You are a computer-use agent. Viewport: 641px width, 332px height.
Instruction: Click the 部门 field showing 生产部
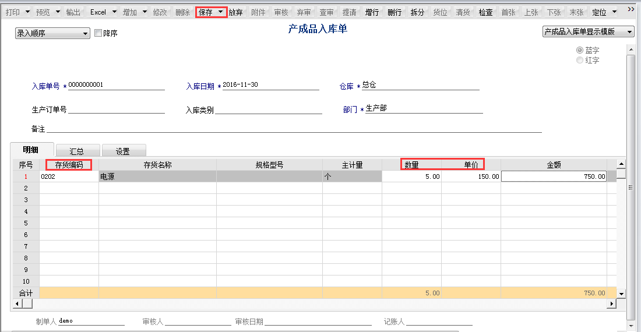coord(424,108)
